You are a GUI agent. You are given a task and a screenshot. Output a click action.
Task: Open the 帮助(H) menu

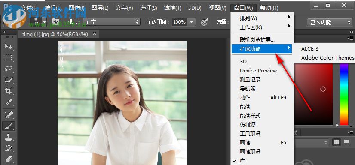click(269, 8)
